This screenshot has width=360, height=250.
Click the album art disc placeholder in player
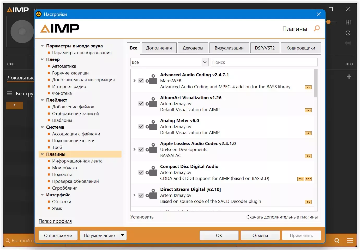(x=22, y=32)
